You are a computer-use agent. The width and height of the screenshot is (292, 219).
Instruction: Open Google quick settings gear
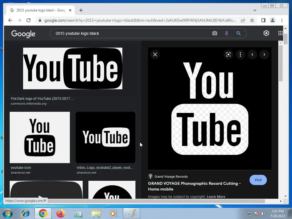[266, 33]
